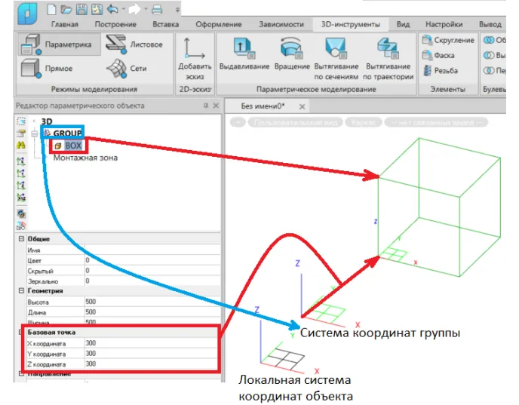Click the X-axis icon in editor sidebar
This screenshot has width=519, height=405.
pyautogui.click(x=21, y=161)
